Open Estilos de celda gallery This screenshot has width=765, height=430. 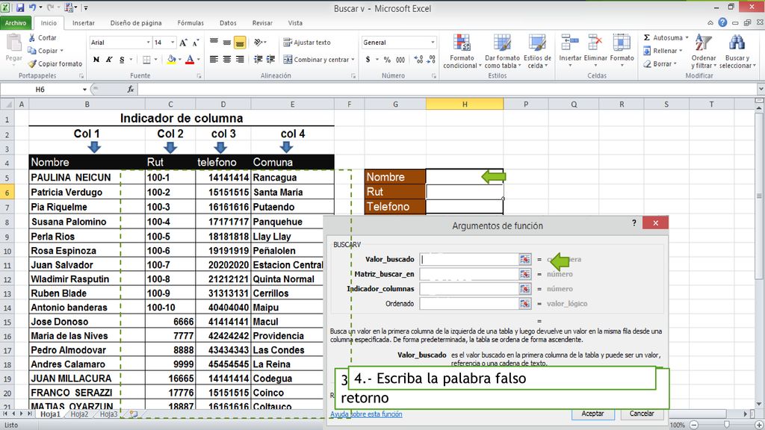tap(537, 52)
